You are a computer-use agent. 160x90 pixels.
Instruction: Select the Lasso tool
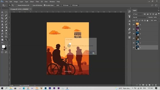tap(2, 15)
